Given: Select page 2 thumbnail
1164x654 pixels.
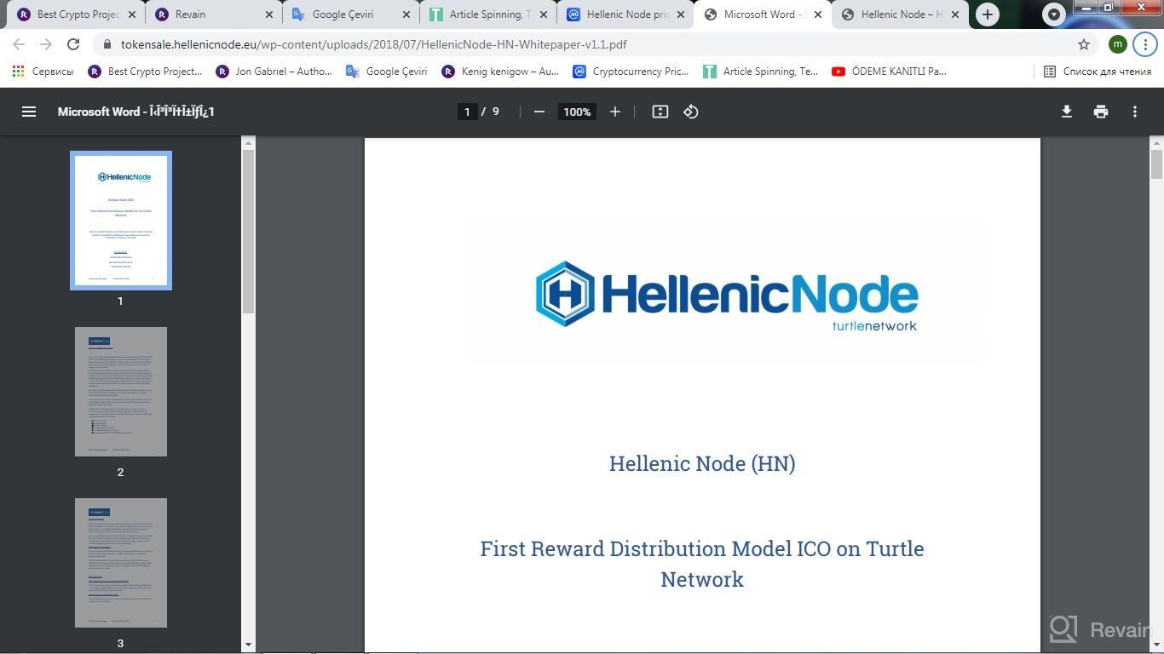Looking at the screenshot, I should [120, 392].
